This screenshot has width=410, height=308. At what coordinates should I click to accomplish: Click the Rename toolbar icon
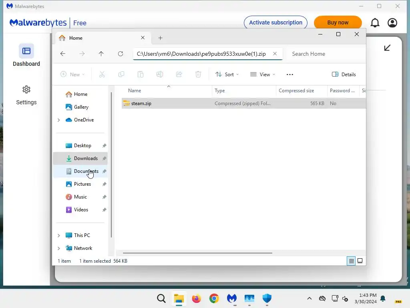(160, 74)
